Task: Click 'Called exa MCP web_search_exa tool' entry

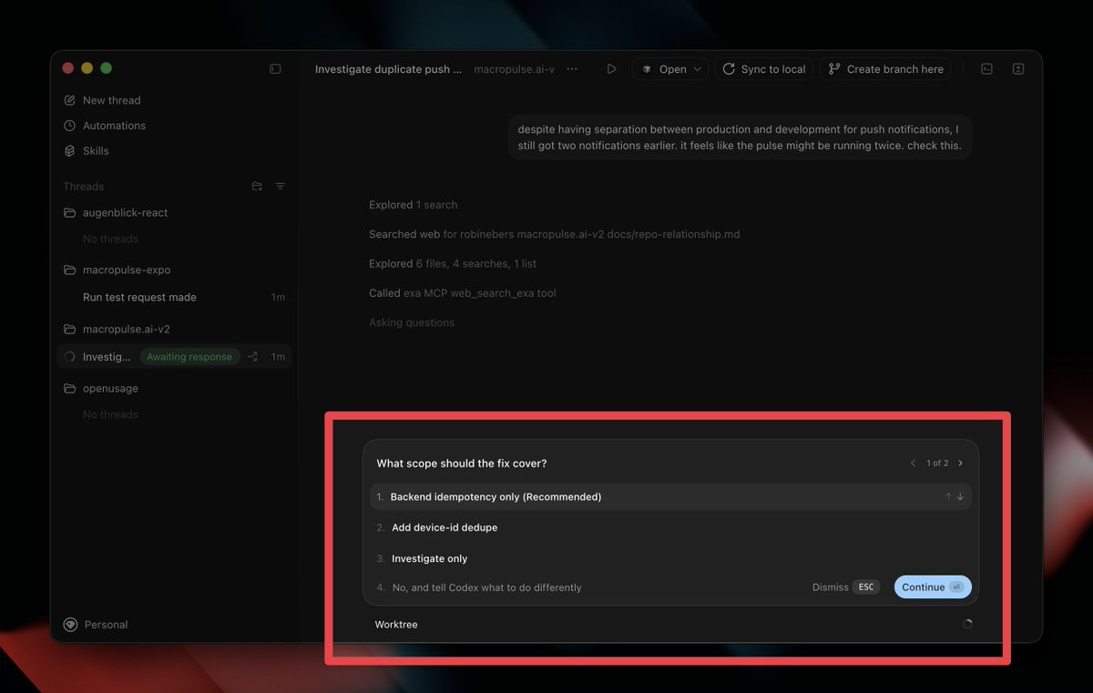Action: coord(462,293)
